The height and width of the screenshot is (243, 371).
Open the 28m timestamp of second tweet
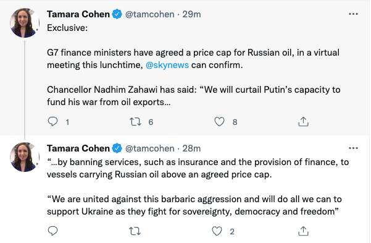tap(191, 148)
